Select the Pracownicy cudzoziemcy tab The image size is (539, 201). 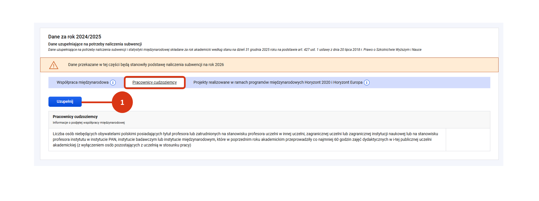[154, 82]
